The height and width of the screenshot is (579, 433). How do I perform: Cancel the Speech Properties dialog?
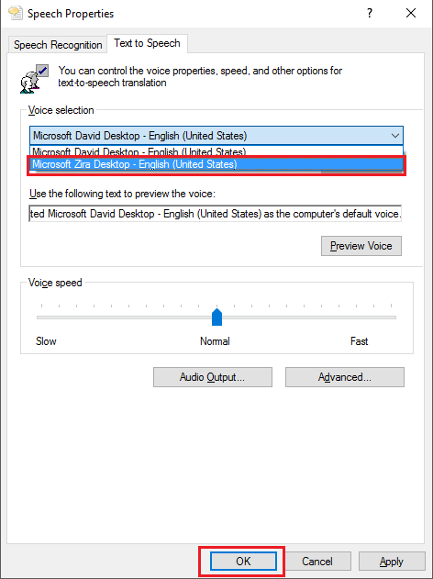(x=317, y=562)
